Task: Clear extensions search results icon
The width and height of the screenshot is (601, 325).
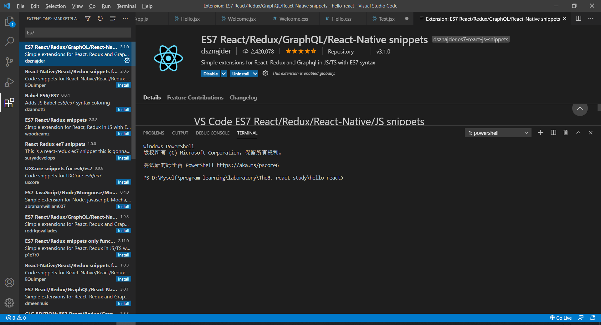Action: (113, 19)
